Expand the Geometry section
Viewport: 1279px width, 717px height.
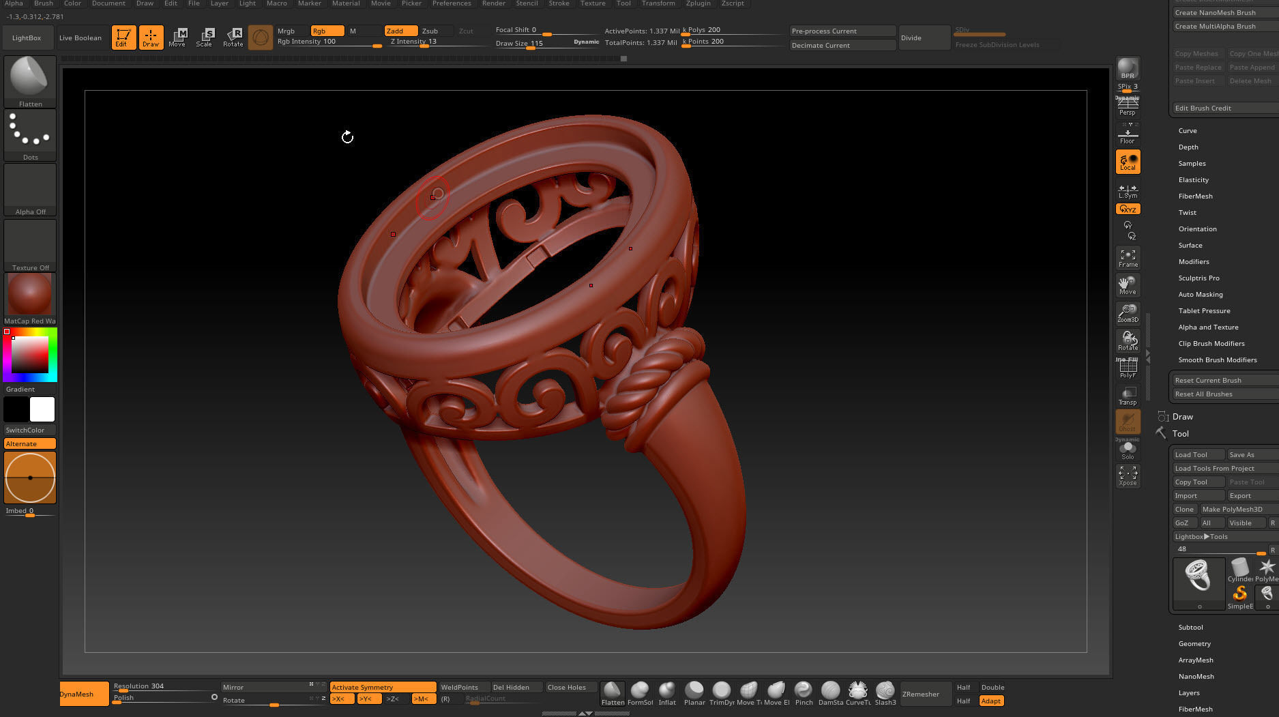click(1194, 643)
